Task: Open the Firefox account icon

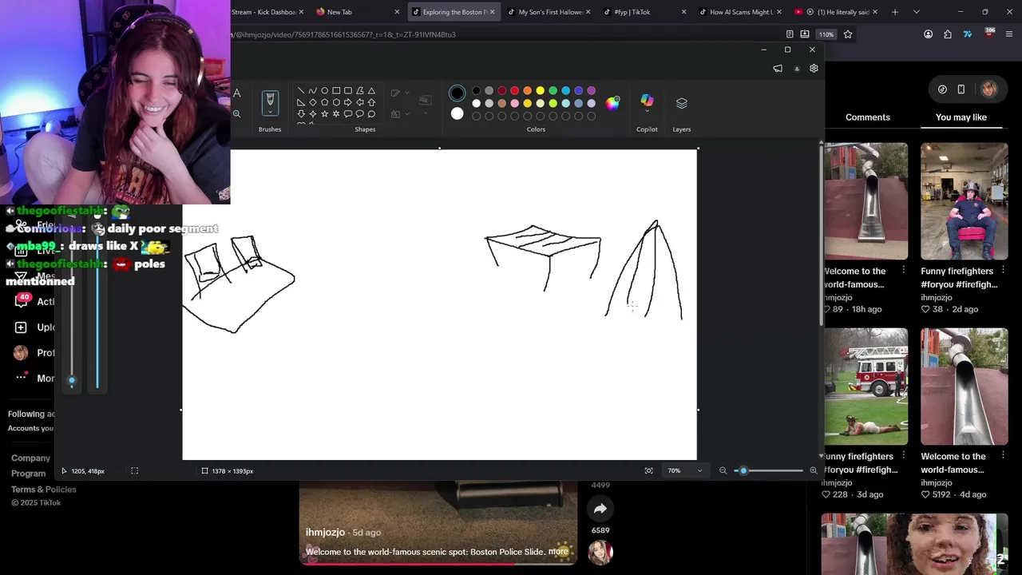Action: pyautogui.click(x=928, y=34)
